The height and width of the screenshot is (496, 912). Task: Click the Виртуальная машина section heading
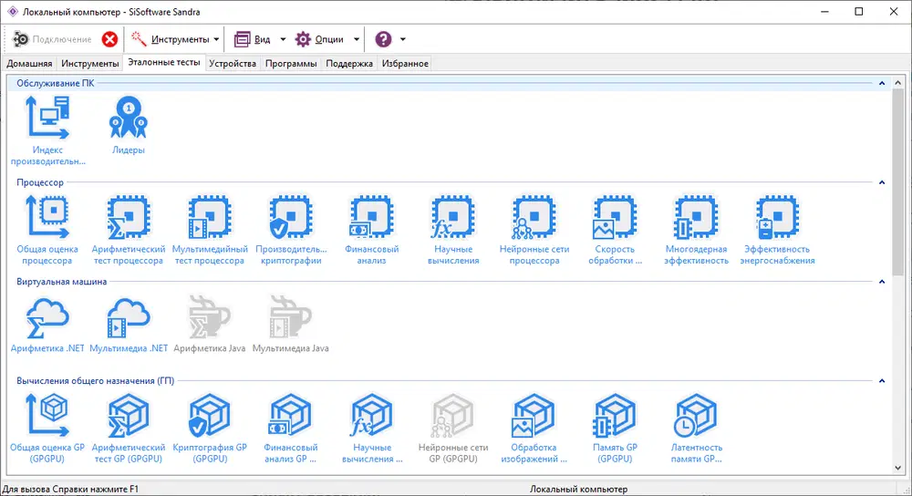pyautogui.click(x=62, y=282)
